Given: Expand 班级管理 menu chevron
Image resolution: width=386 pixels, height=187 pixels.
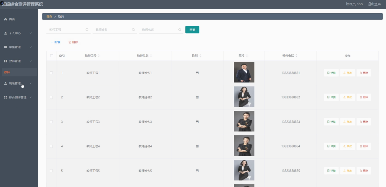Looking at the screenshot, I should 31,84.
